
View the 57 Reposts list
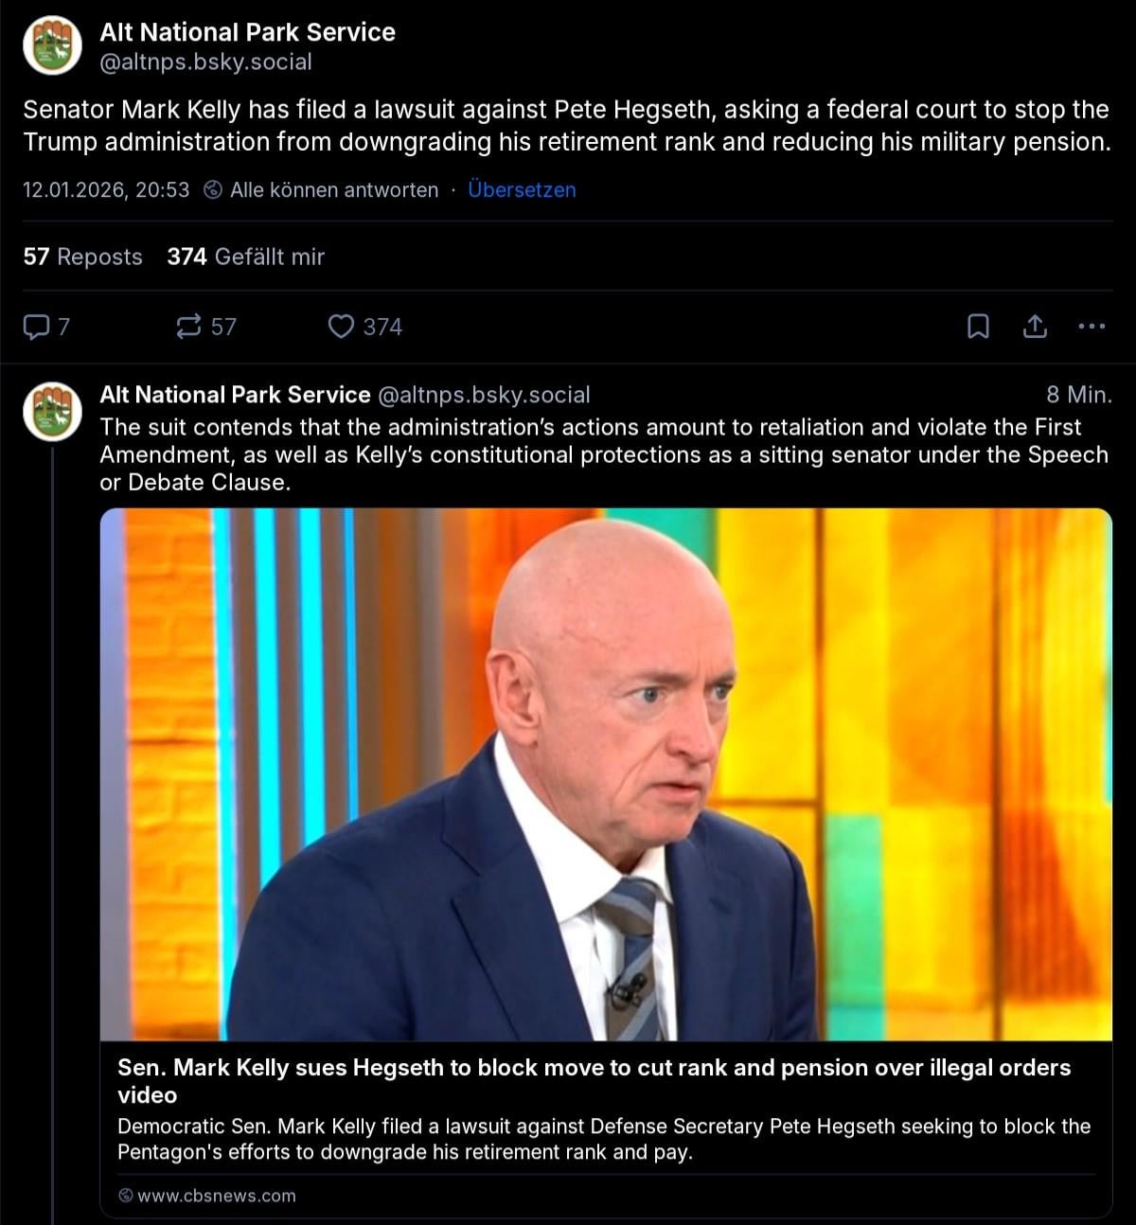[x=82, y=257]
